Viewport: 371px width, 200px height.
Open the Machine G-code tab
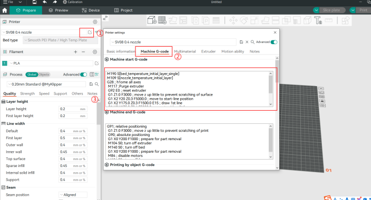[x=154, y=51]
